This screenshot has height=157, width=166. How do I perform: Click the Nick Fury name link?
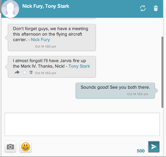[x=41, y=40]
